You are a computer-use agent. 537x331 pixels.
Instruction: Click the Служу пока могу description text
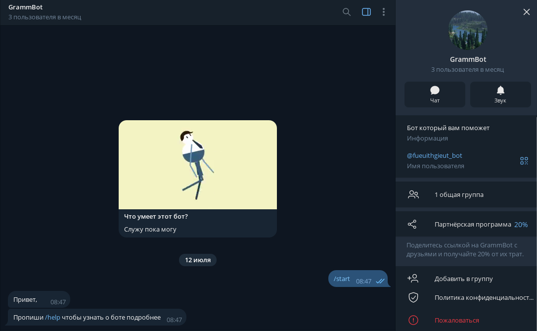coord(150,229)
